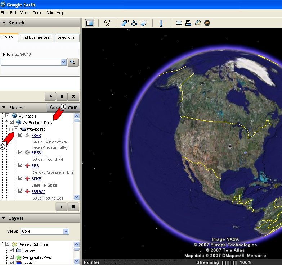282x265 pixels.
Task: Open the Layers View Core dropdown
Action: point(66,231)
